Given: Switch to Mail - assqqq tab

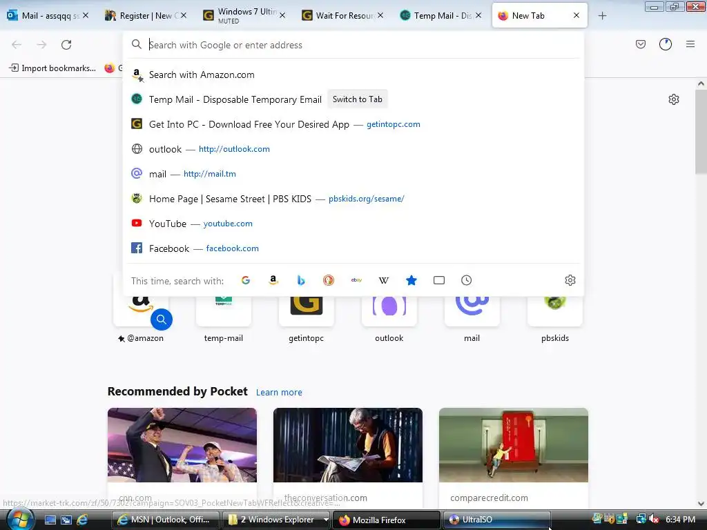Looking at the screenshot, I should tap(48, 16).
